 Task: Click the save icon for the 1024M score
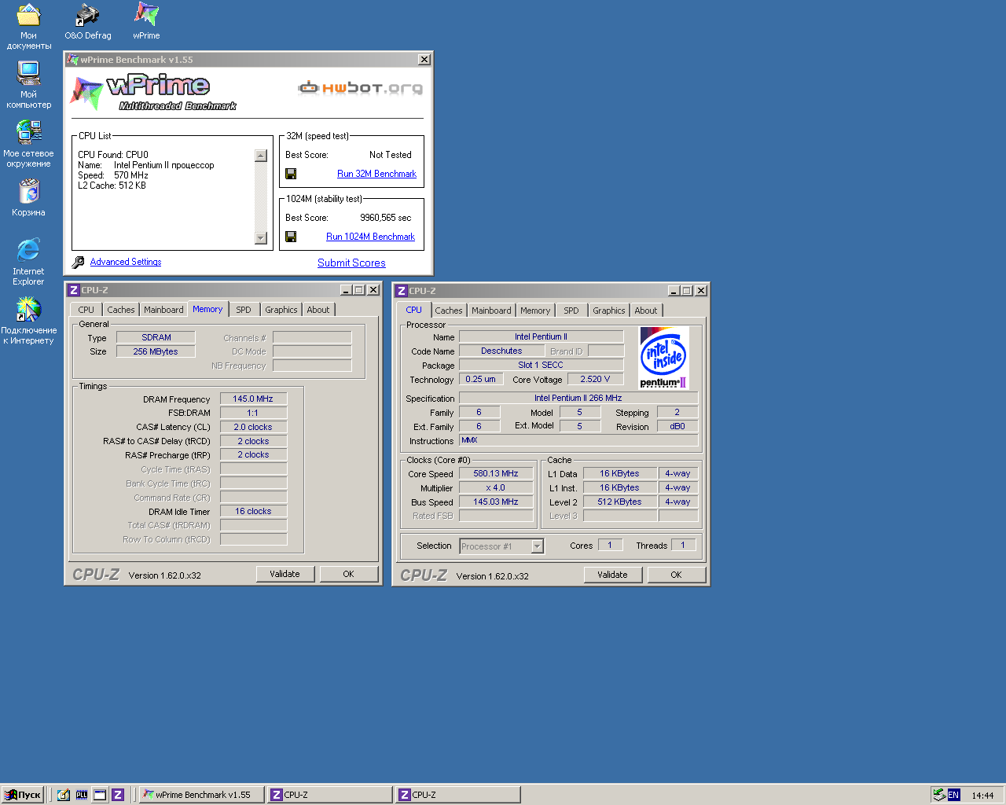(x=291, y=237)
